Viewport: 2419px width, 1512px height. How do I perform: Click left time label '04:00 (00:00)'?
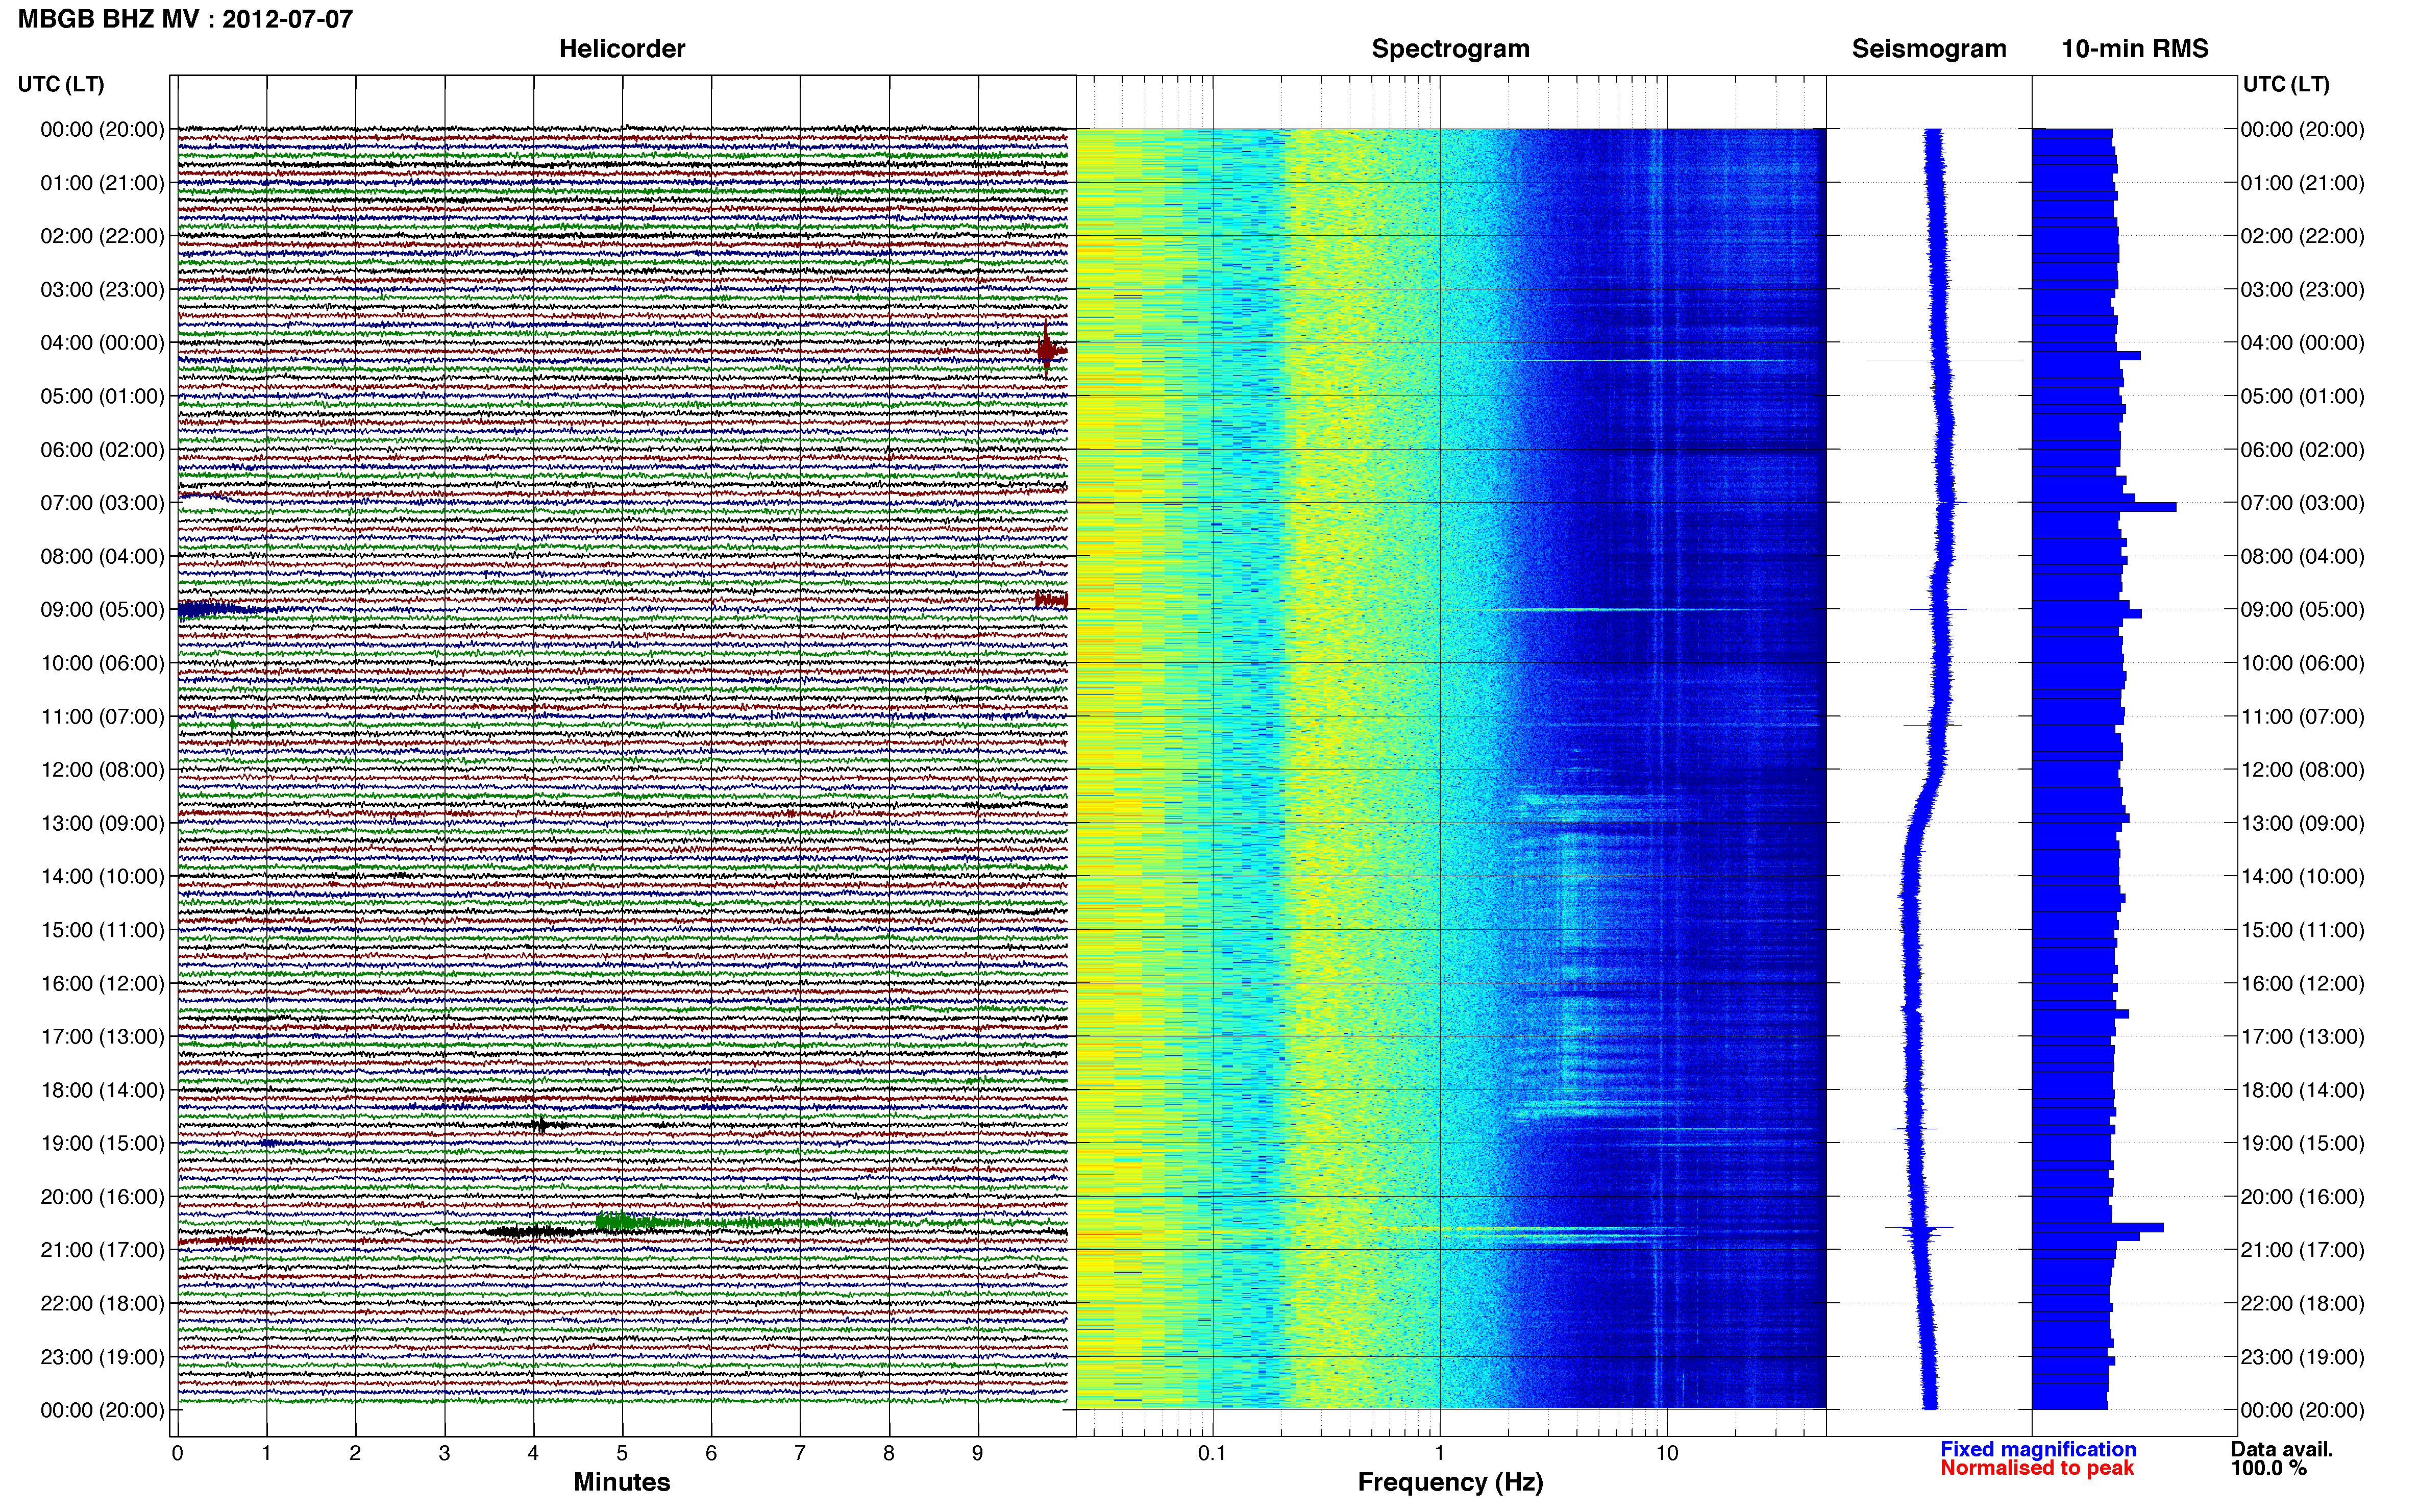[102, 343]
